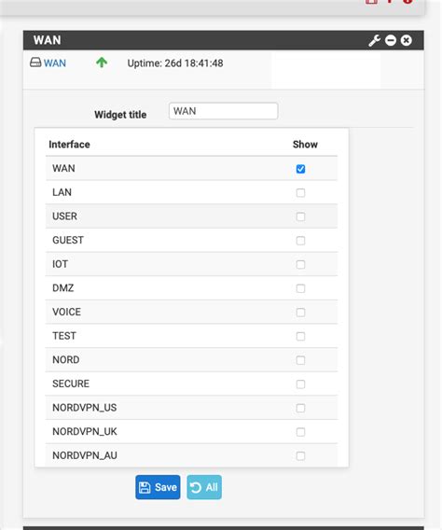This screenshot has width=442, height=530.
Task: Click the WAN interface network icon
Action: 35,63
